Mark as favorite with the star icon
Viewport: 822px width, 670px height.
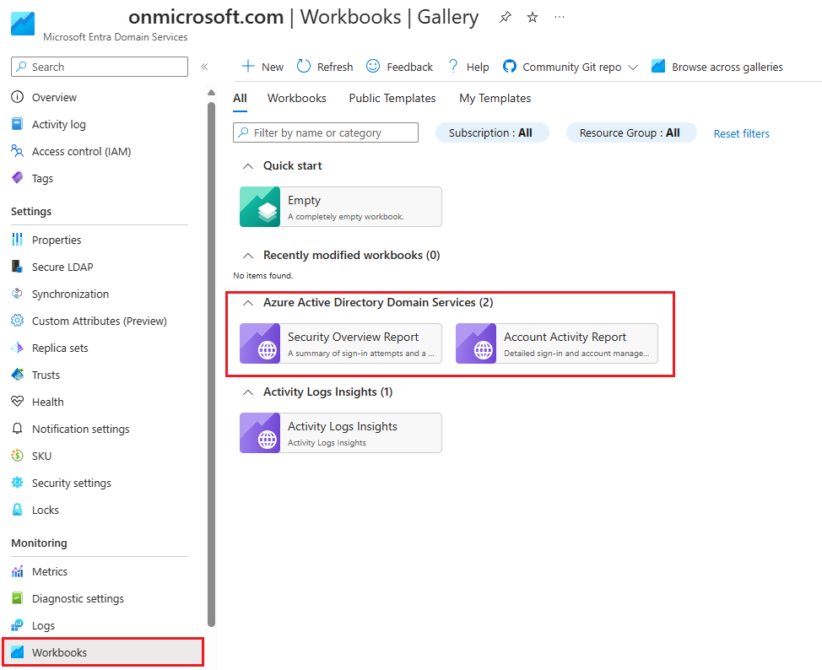point(532,18)
